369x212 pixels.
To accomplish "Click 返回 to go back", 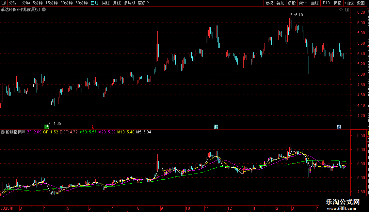I will 361,3.
